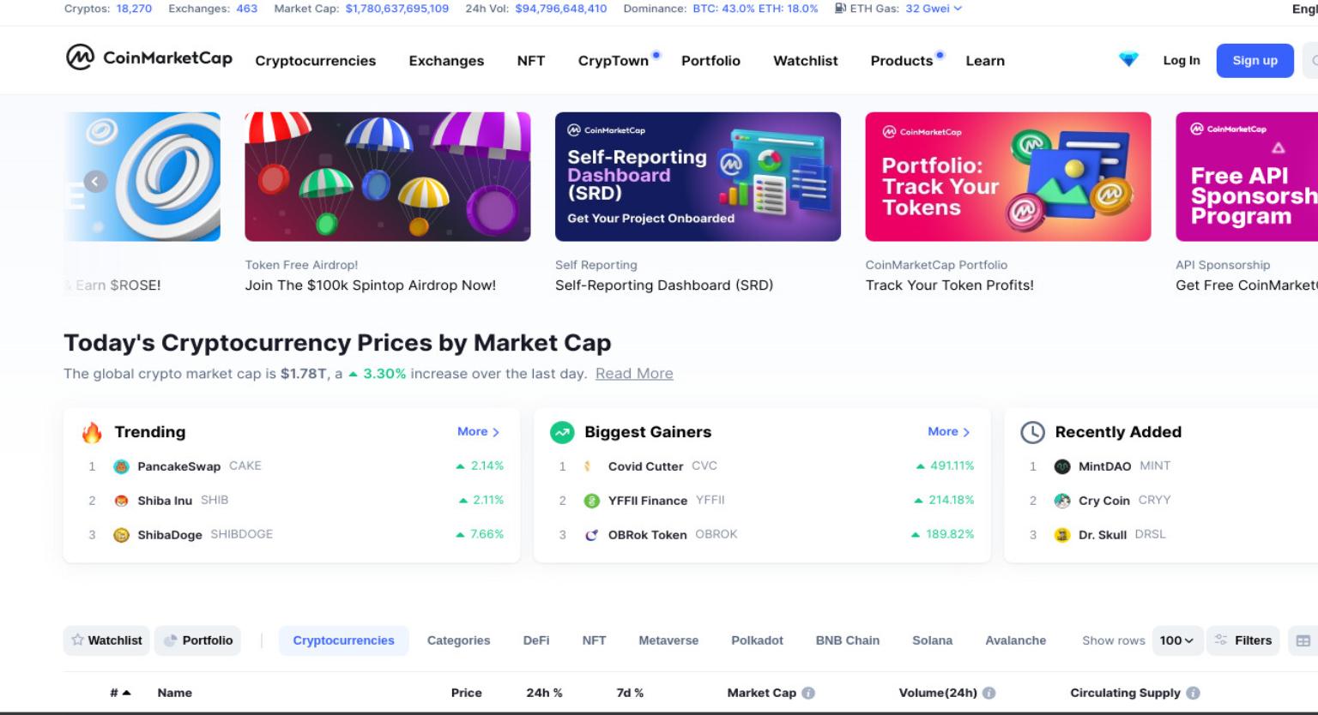Open Watchlist in the top navigation
The height and width of the screenshot is (715, 1318).
(x=805, y=61)
